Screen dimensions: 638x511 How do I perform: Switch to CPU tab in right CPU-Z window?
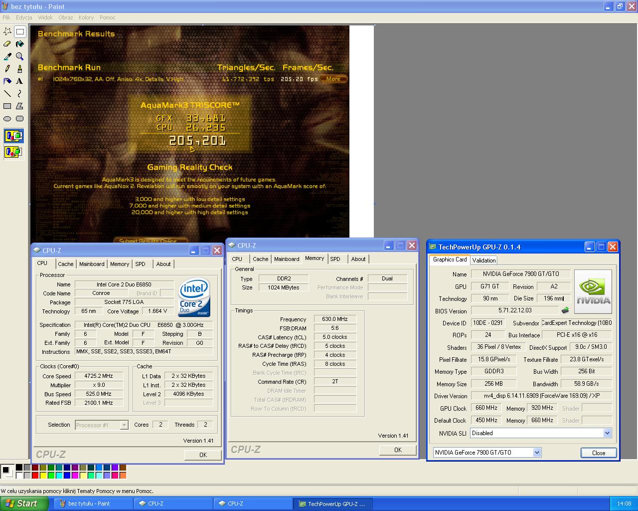point(237,259)
